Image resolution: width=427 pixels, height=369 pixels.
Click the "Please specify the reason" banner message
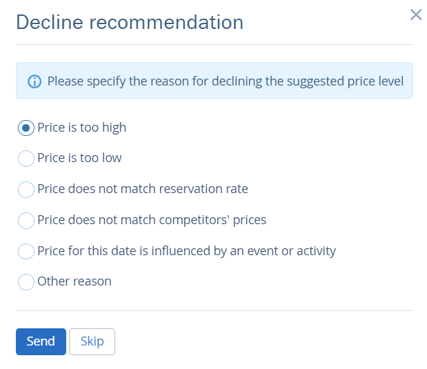[x=225, y=81]
